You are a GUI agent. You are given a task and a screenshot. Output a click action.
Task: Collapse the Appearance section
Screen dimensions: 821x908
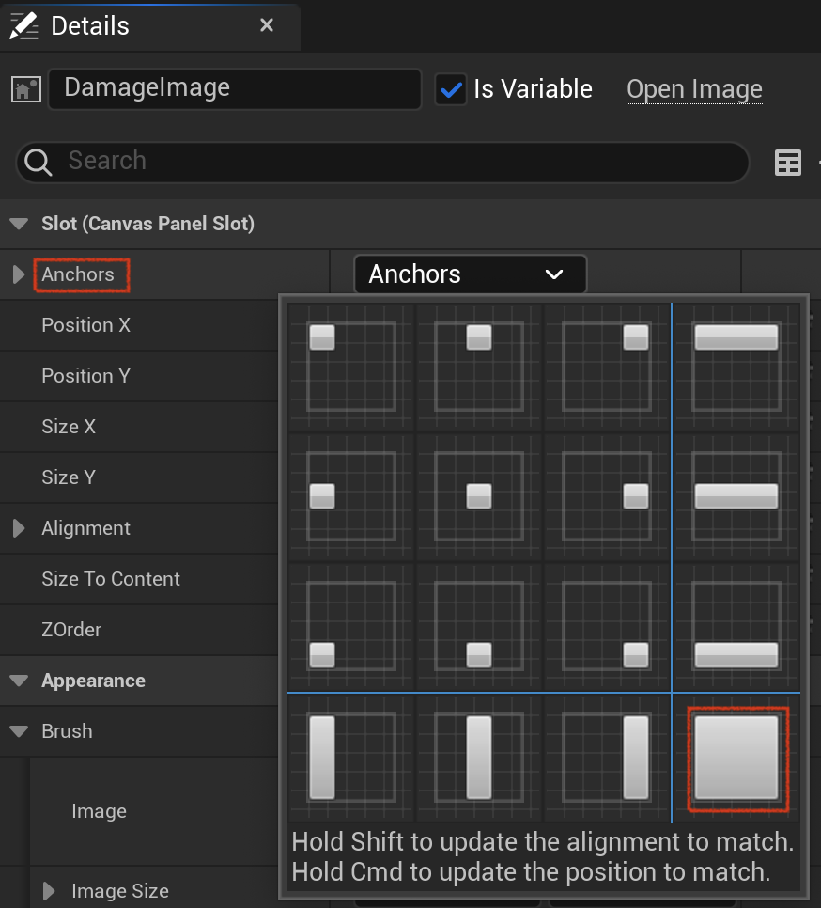pyautogui.click(x=19, y=681)
